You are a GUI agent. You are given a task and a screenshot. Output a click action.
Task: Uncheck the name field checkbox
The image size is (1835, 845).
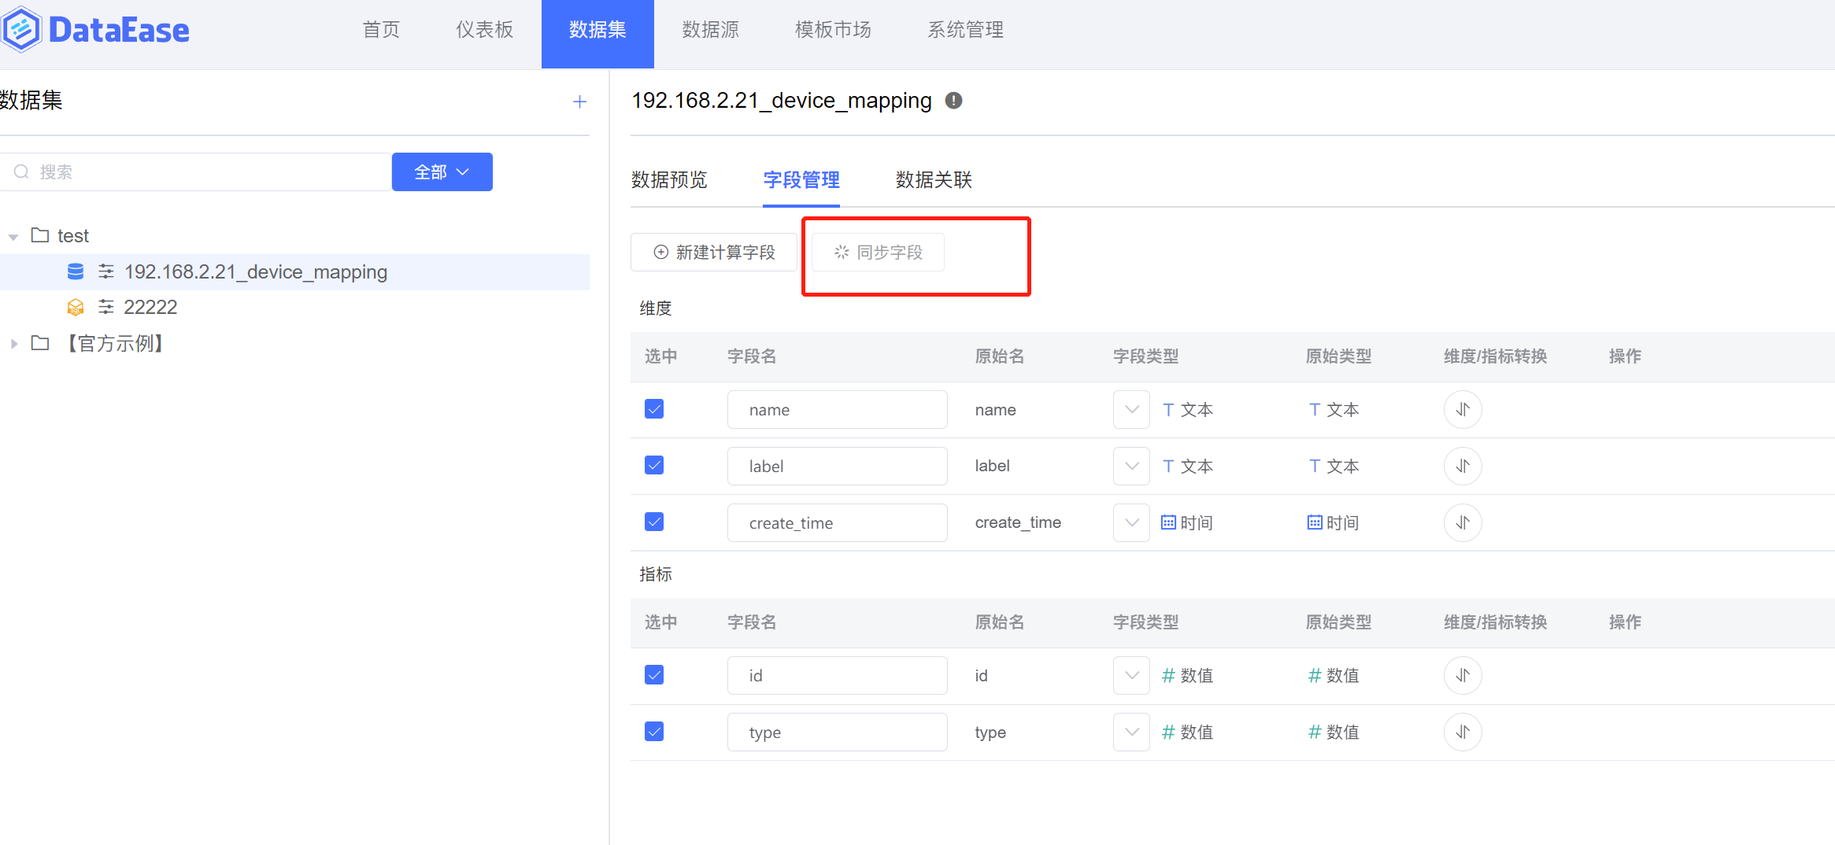click(x=654, y=409)
